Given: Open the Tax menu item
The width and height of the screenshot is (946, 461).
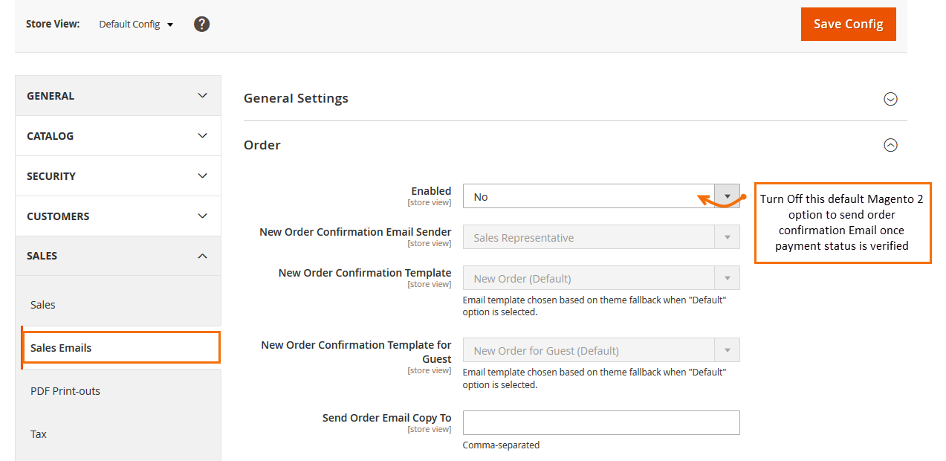Looking at the screenshot, I should tap(39, 434).
